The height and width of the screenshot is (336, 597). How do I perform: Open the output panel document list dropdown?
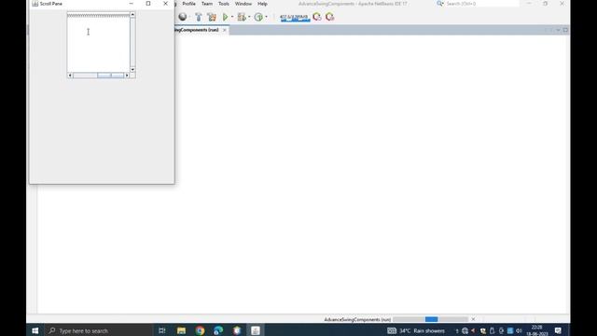(558, 30)
